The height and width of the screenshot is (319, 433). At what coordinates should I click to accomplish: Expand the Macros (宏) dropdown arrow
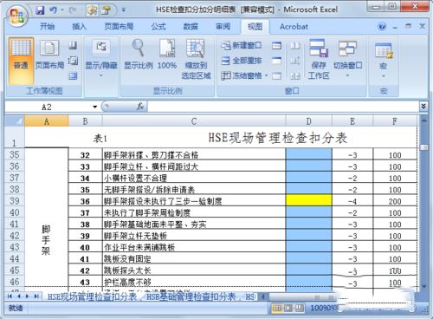(x=384, y=76)
